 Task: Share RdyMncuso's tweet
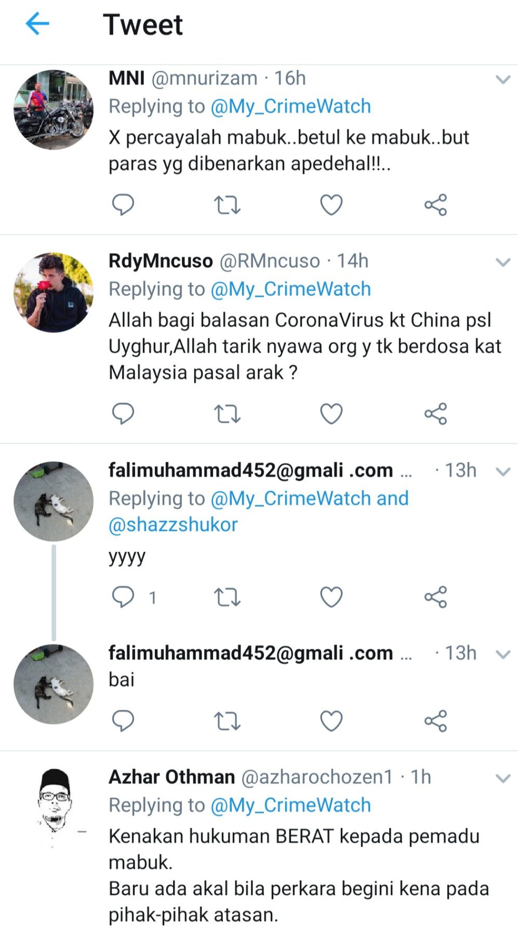tap(435, 414)
